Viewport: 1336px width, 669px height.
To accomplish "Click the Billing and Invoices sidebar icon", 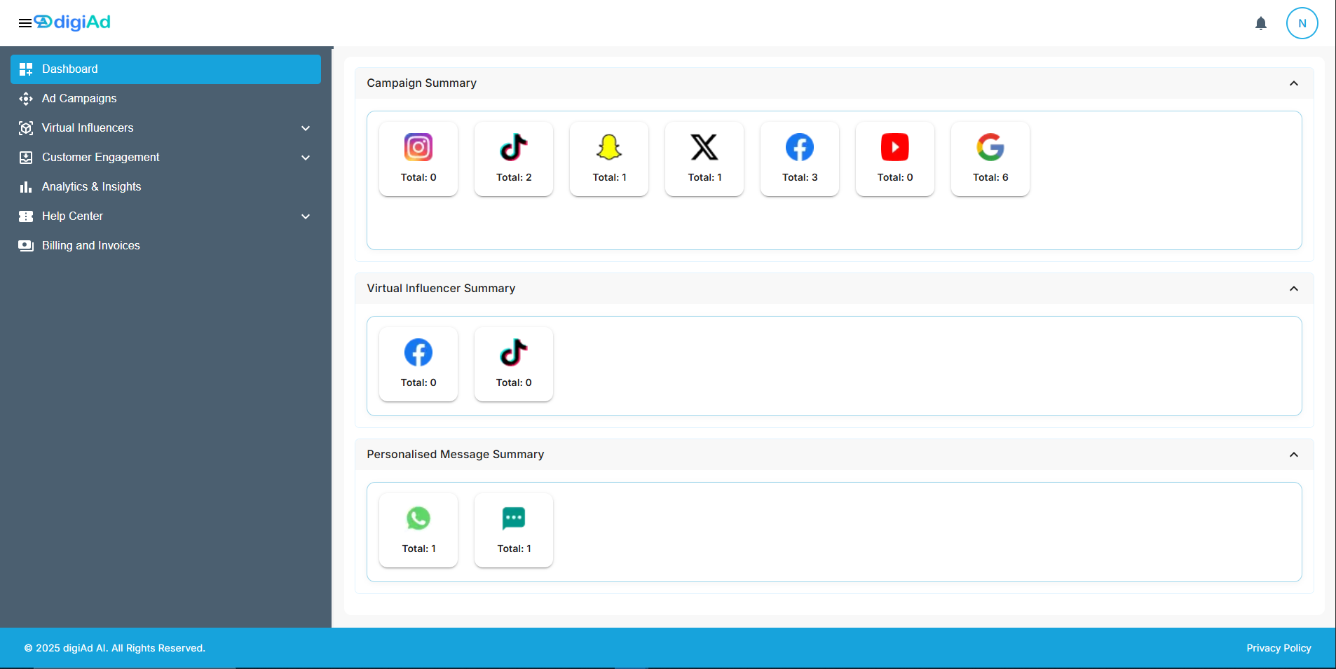I will 26,246.
